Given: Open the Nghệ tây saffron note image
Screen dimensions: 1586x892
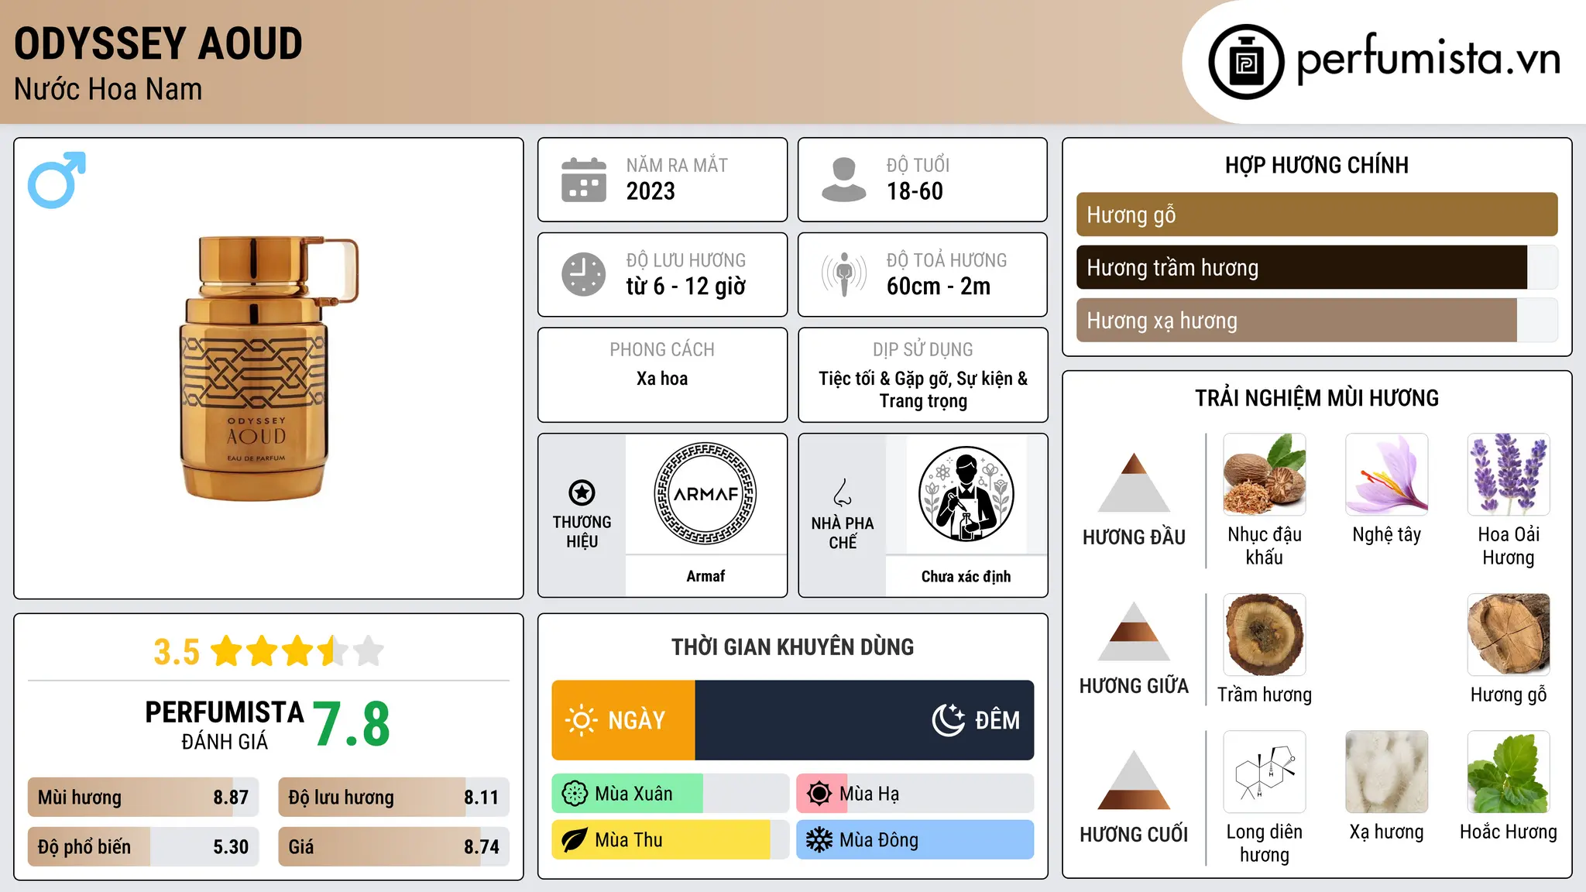Looking at the screenshot, I should [x=1386, y=475].
